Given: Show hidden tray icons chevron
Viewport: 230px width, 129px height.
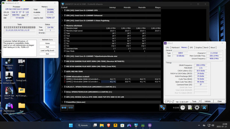Looking at the screenshot, I should coord(199,125).
